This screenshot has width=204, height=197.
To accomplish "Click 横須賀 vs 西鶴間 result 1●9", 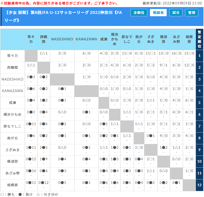I will (44, 159).
